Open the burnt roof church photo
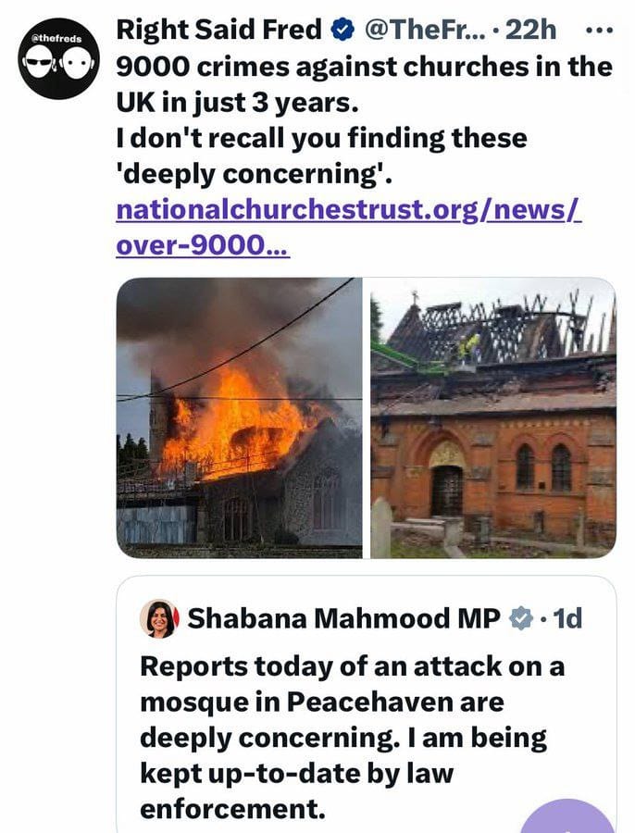Screen dimensions: 635x833 (493, 417)
